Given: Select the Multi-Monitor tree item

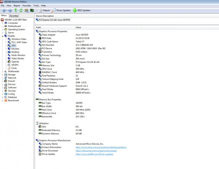Looking at the screenshot, I should coord(18,55).
